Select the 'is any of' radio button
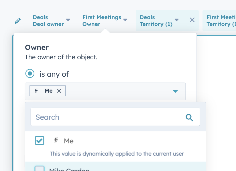This screenshot has height=171, width=236. pyautogui.click(x=30, y=74)
